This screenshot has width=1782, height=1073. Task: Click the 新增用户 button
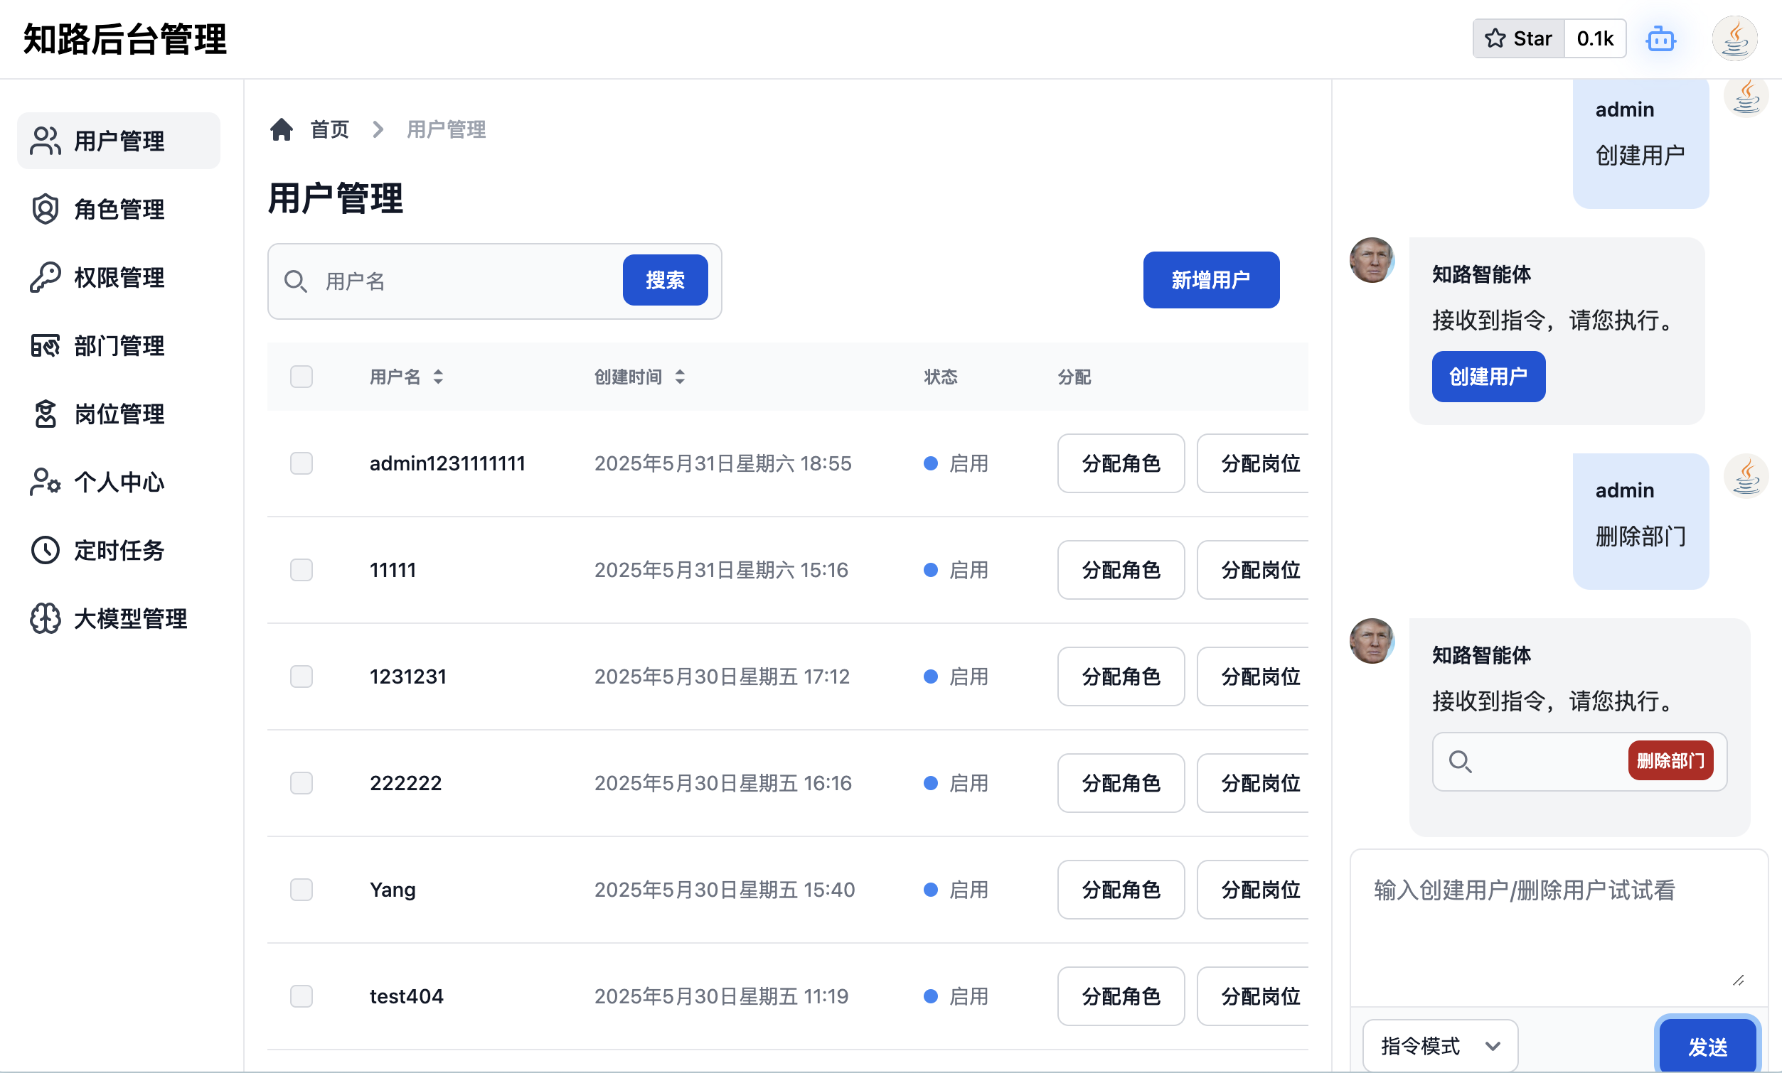1211,280
